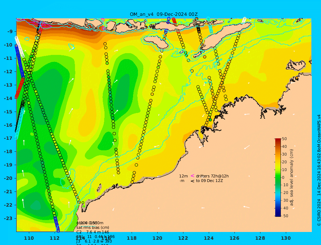This screenshot has width=321, height=245.
Task: Click the latitude axis label '-9'
Action: pos(10,32)
